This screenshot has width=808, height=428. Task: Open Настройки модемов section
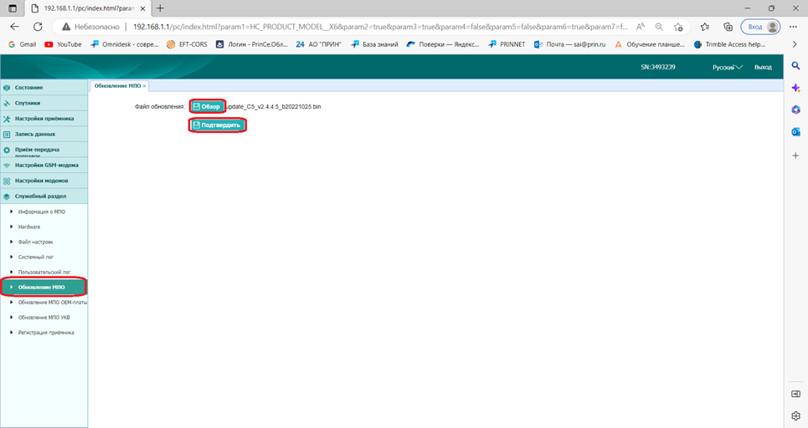44,181
